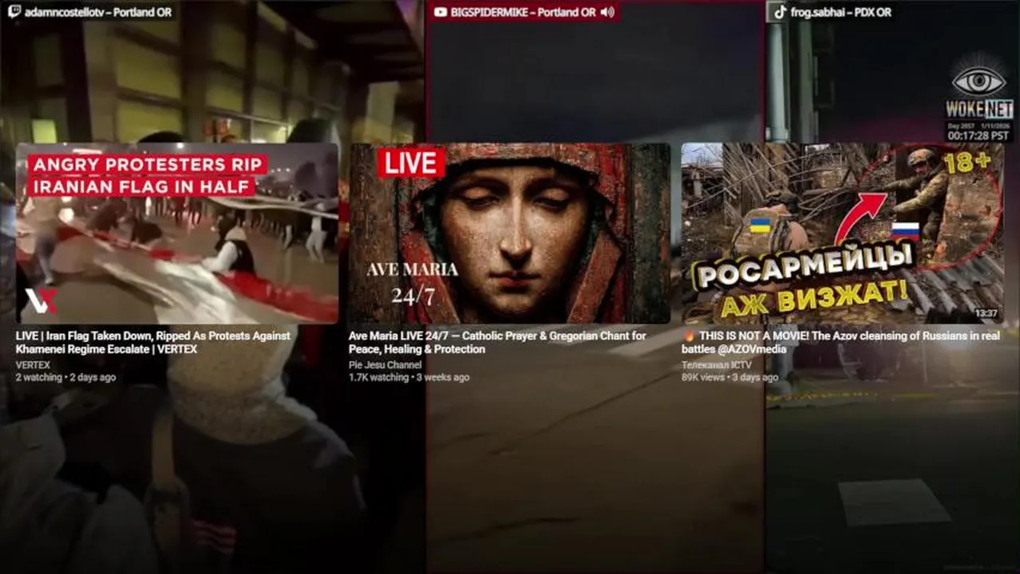Go to the Pie Jesu Channel name

[x=385, y=365]
